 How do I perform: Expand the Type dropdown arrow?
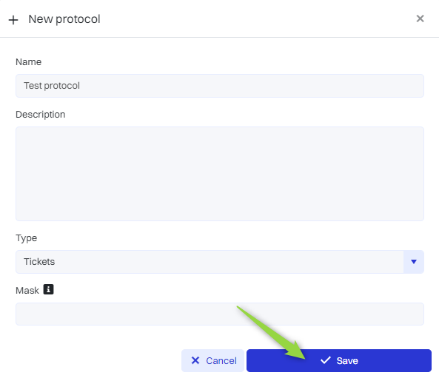point(414,262)
